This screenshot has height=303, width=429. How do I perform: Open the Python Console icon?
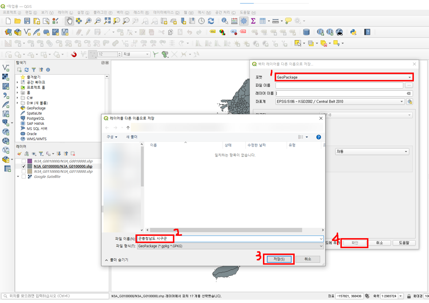pos(353,32)
